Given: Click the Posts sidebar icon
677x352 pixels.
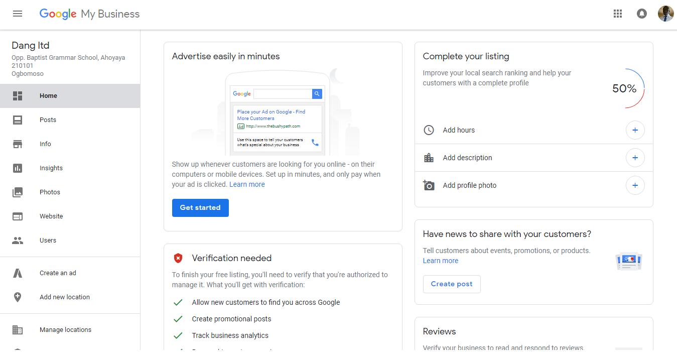Looking at the screenshot, I should [18, 120].
